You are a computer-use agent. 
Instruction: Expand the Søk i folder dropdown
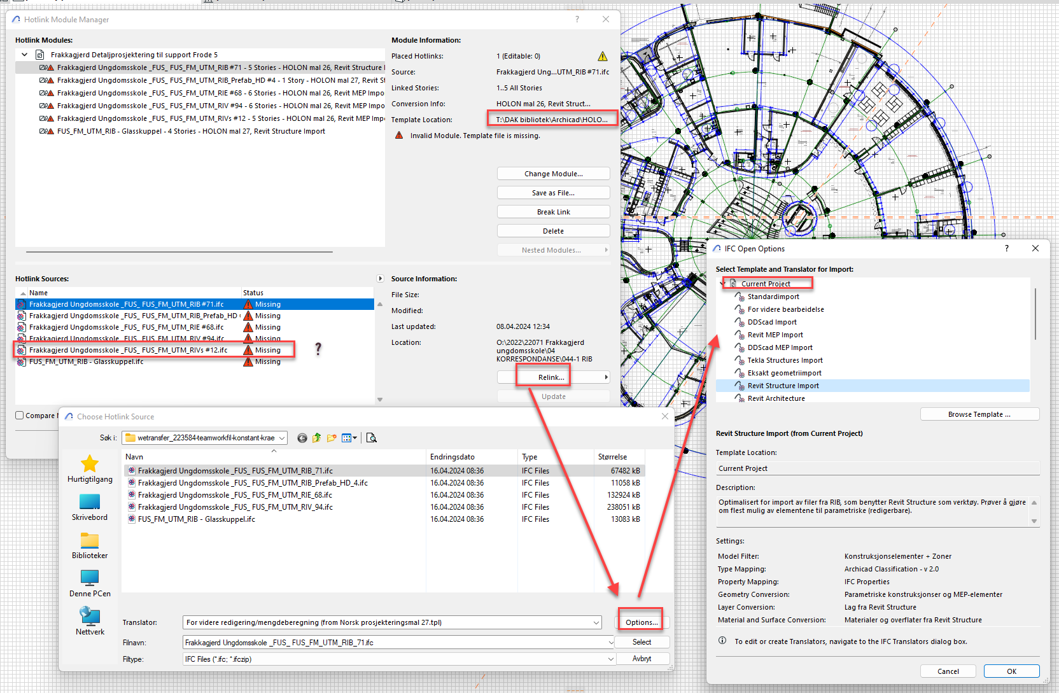[282, 438]
